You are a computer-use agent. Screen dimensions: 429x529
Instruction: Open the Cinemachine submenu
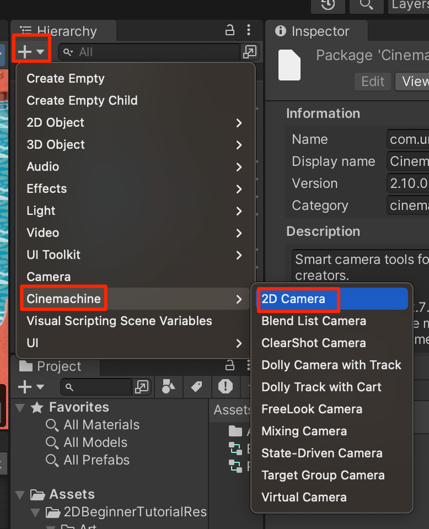tap(136, 299)
